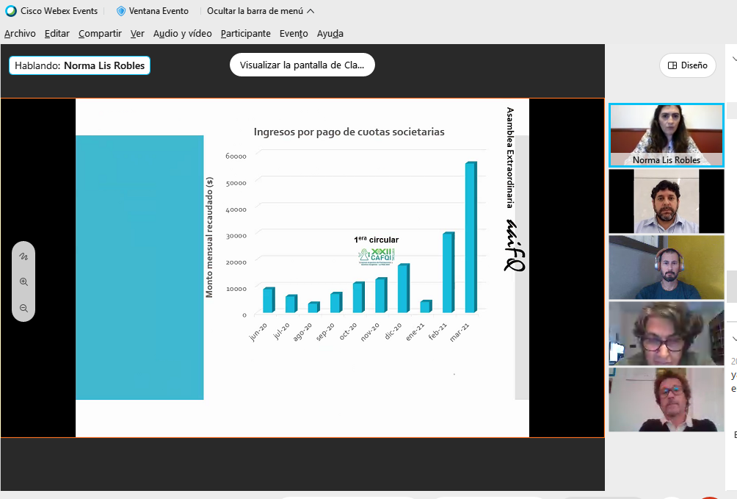
Task: Open the Audio y vídeo menu
Action: click(x=182, y=33)
